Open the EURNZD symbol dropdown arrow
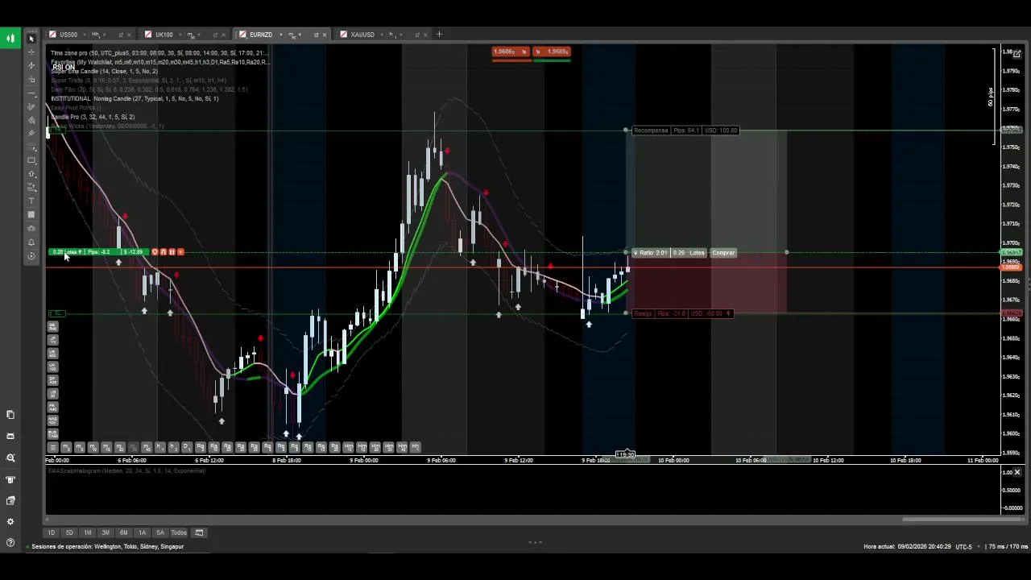The width and height of the screenshot is (1031, 580). [280, 35]
